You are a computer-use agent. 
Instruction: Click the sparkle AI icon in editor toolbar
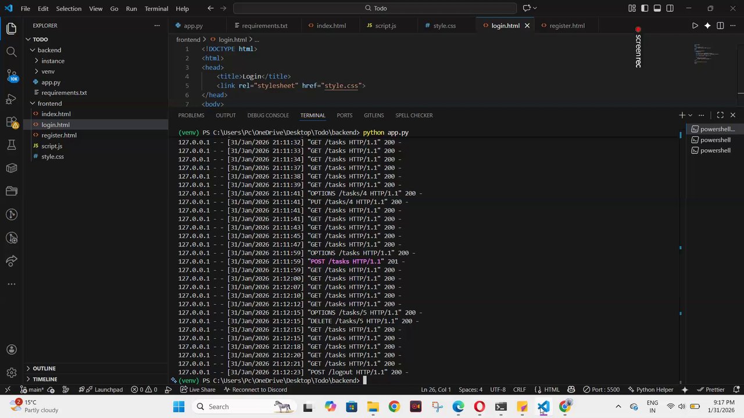(x=707, y=26)
